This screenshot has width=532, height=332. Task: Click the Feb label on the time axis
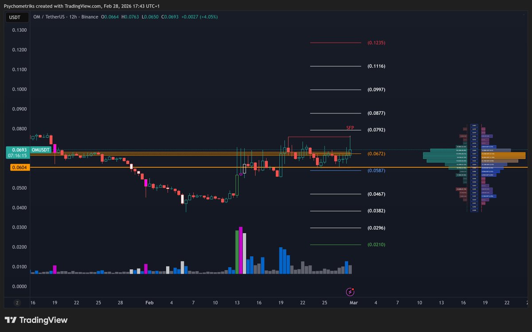(149, 303)
